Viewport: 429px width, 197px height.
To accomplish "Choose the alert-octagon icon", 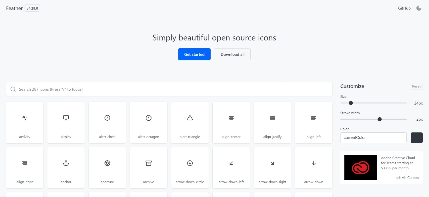I will coord(149,122).
